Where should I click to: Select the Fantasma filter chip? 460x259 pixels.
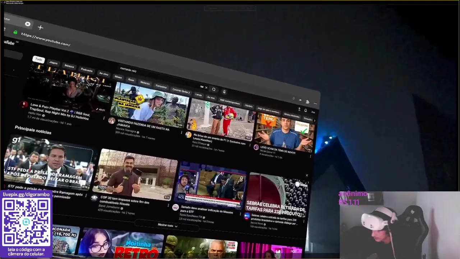click(161, 86)
